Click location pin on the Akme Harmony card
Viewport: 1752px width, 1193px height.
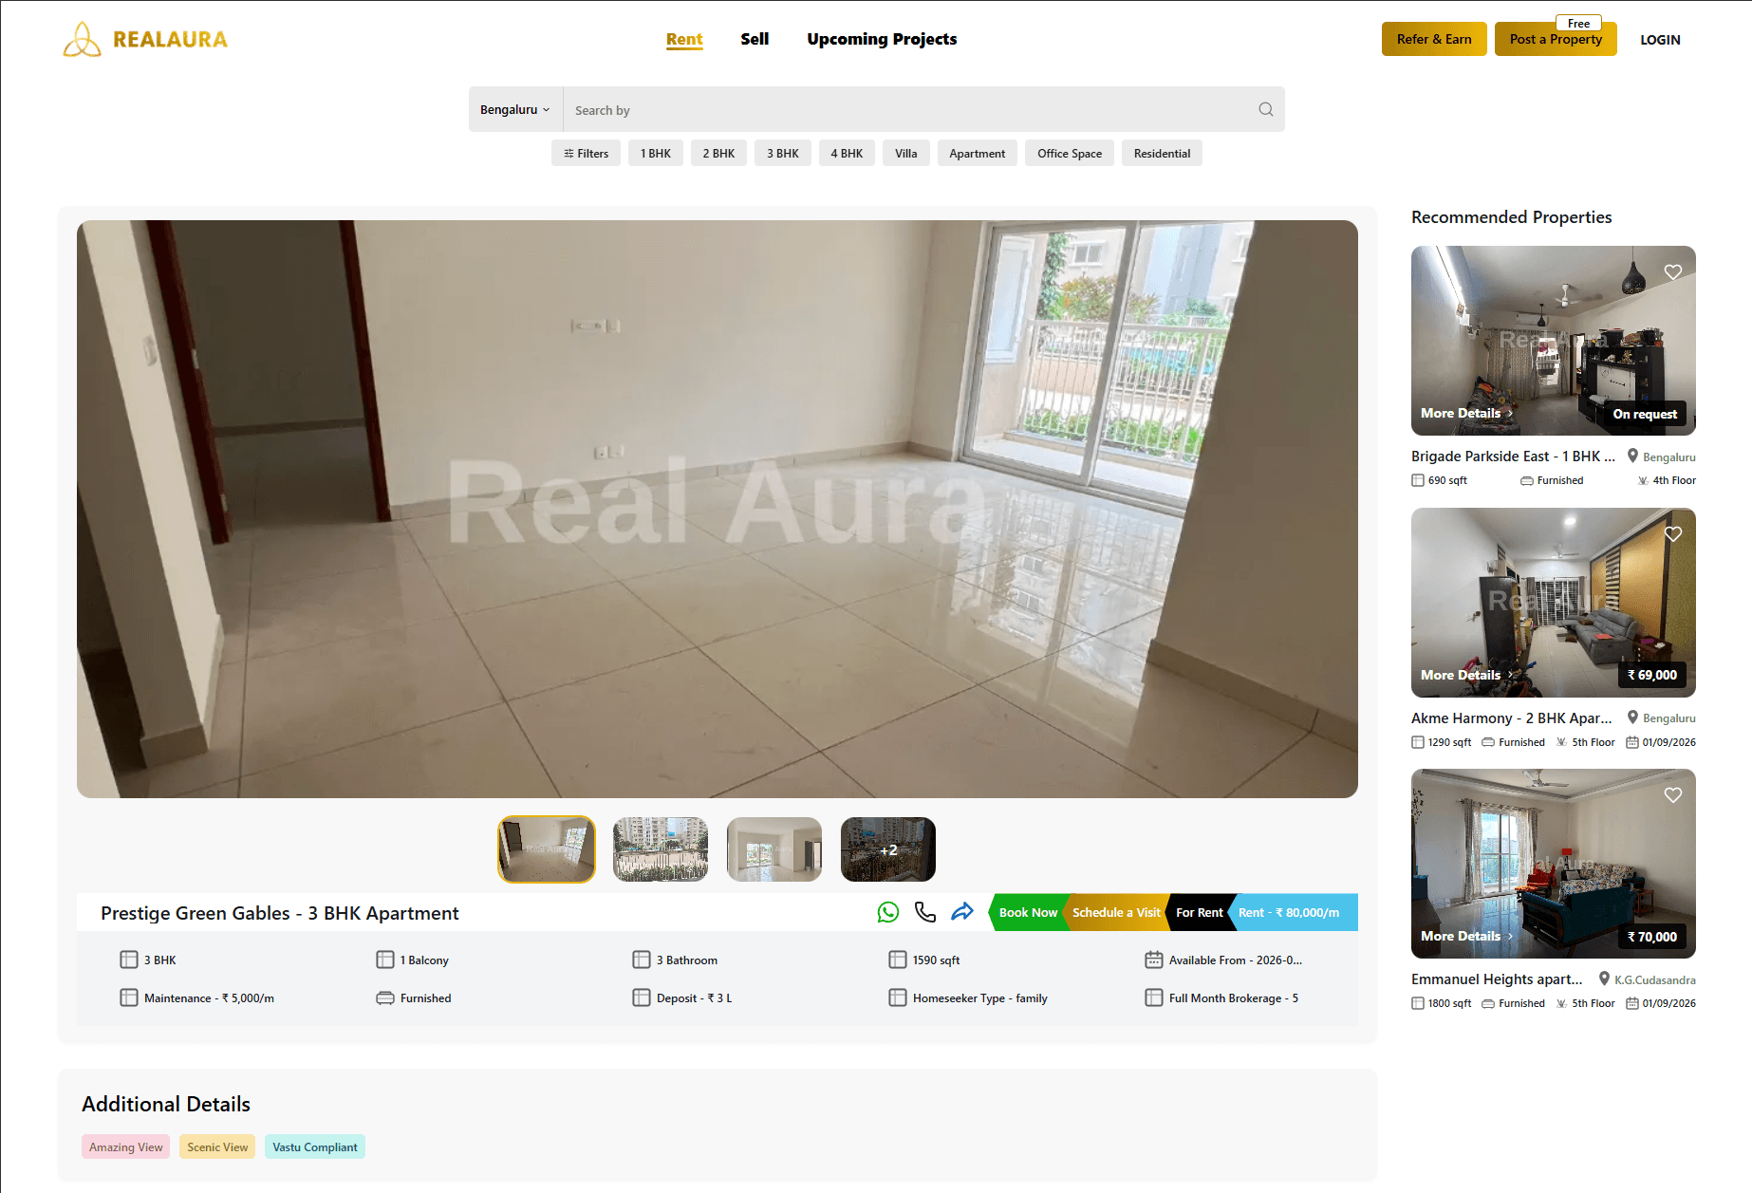[1632, 718]
